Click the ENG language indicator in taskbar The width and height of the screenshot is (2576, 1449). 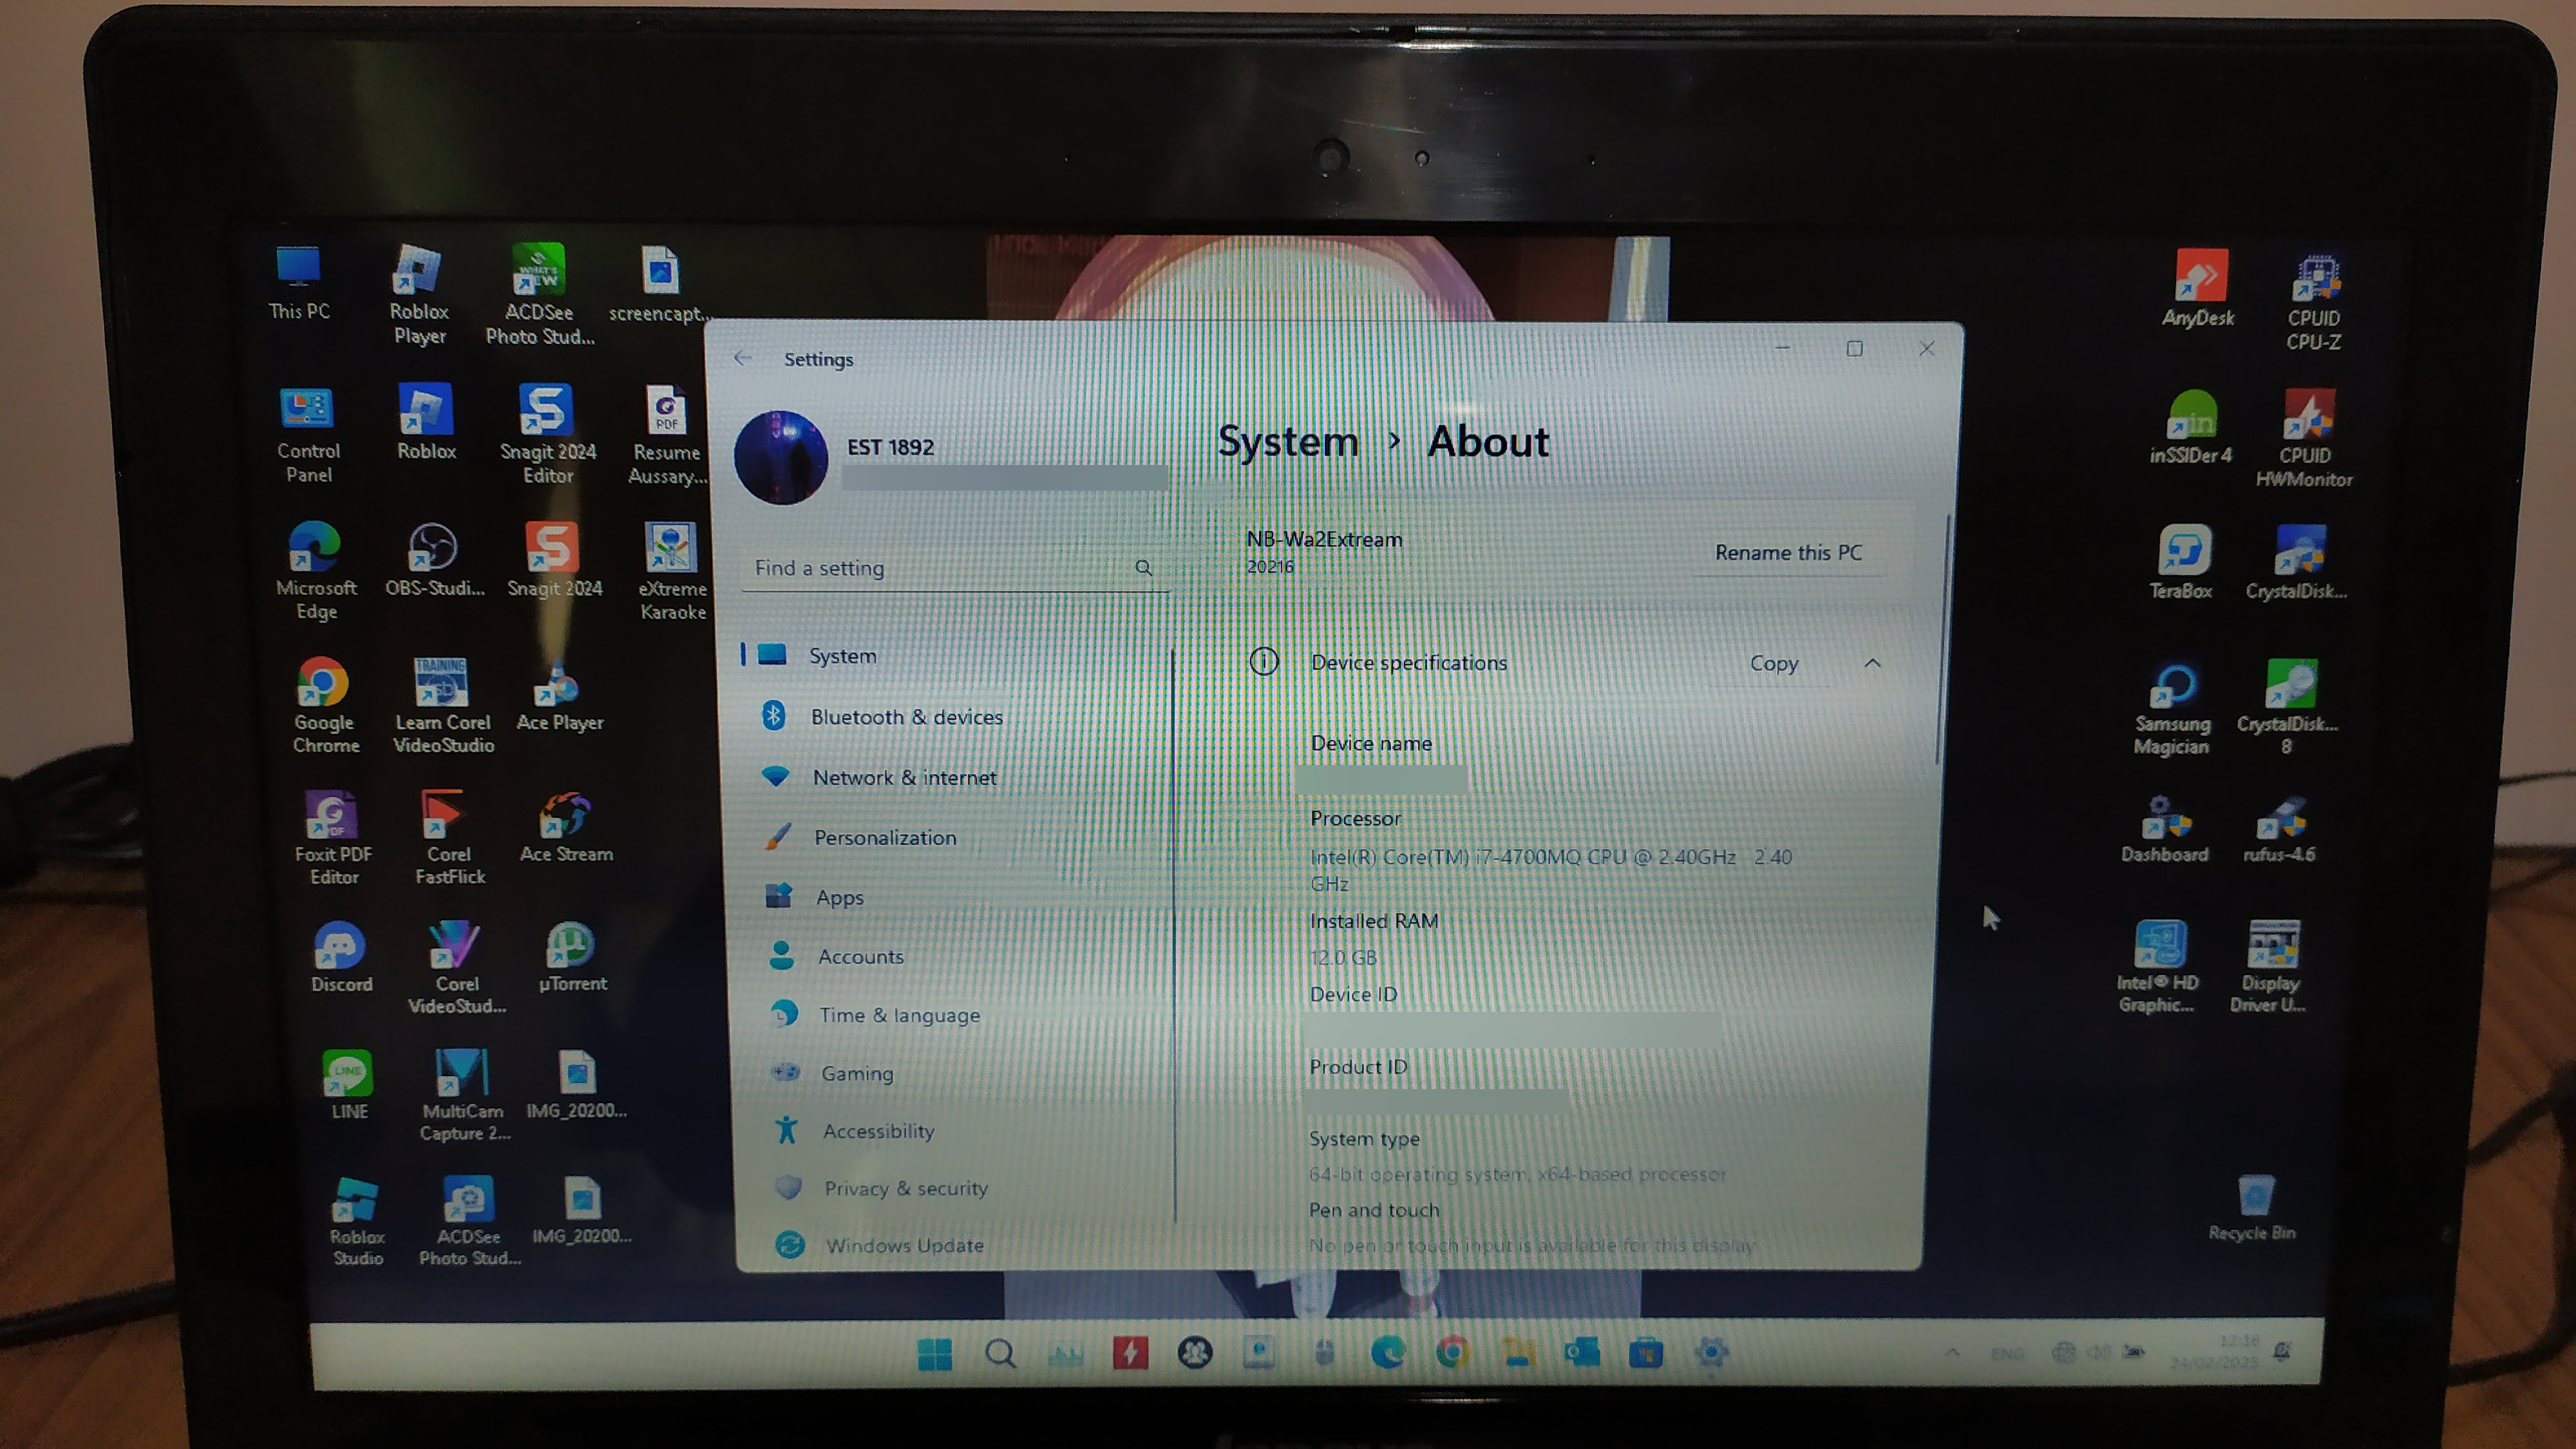(x=2007, y=1353)
